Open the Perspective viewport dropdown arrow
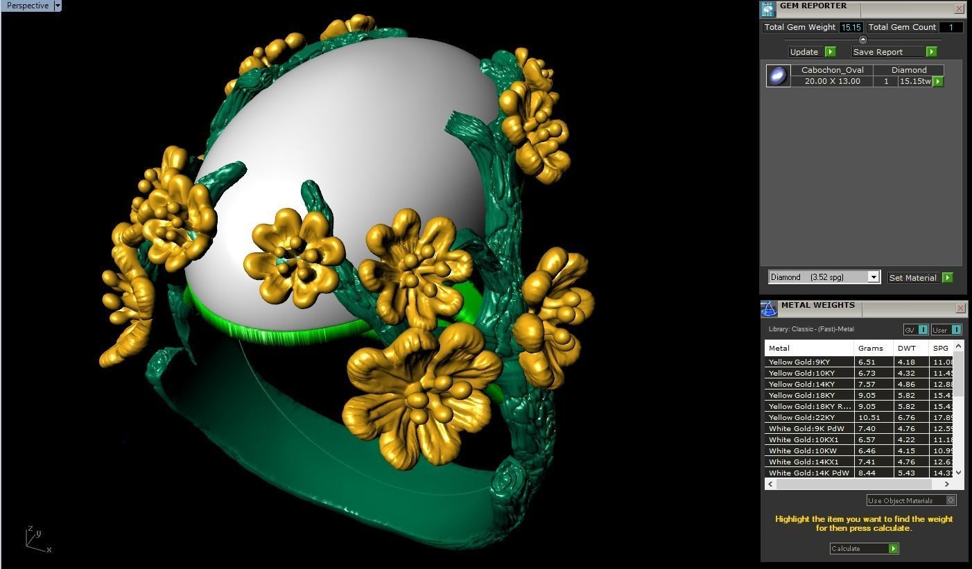 coord(58,6)
